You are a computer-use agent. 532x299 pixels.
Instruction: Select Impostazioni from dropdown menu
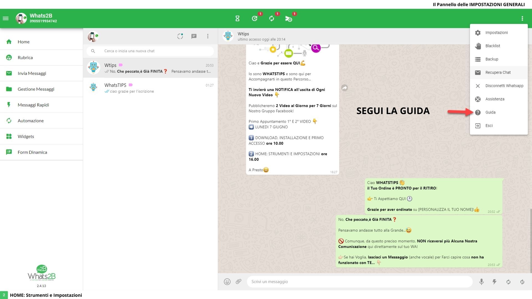pos(499,33)
